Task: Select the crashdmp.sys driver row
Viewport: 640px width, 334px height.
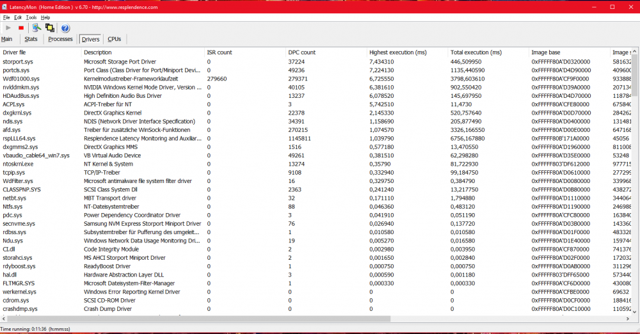Action: point(316,308)
